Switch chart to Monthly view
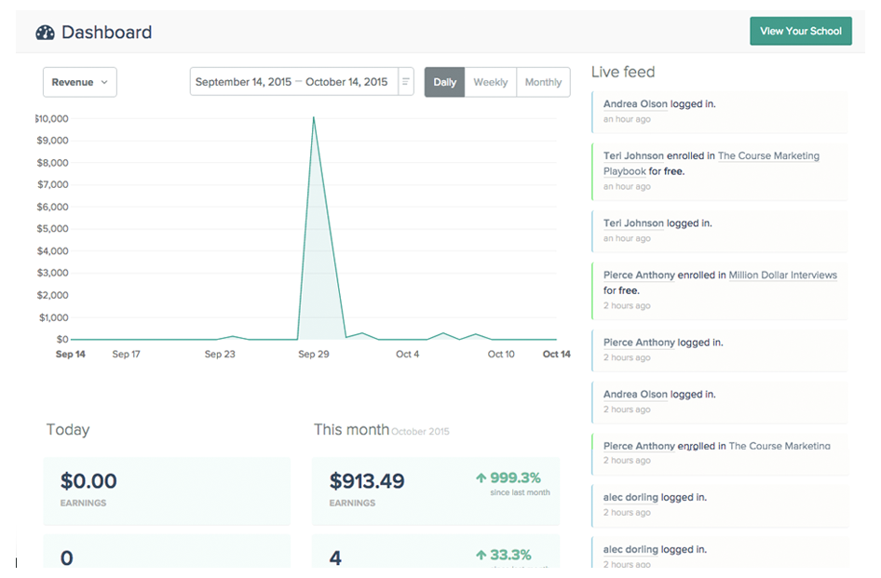This screenshot has height=578, width=881. click(543, 82)
